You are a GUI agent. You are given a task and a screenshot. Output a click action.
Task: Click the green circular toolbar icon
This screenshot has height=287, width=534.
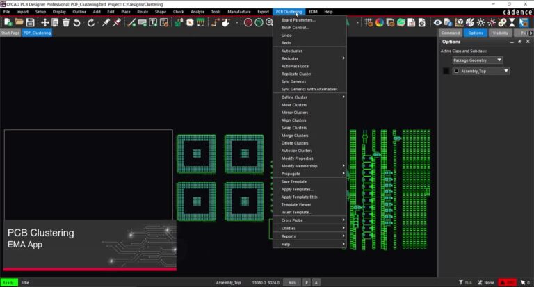(x=259, y=22)
